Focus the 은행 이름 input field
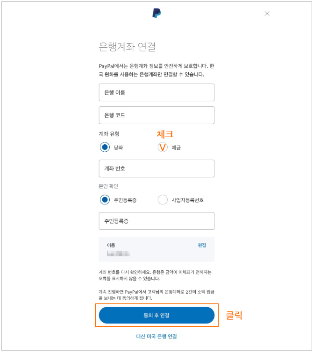 [x=156, y=92]
